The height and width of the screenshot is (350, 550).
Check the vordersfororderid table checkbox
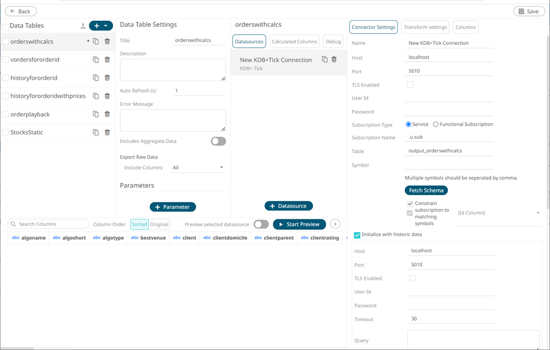pos(5,60)
